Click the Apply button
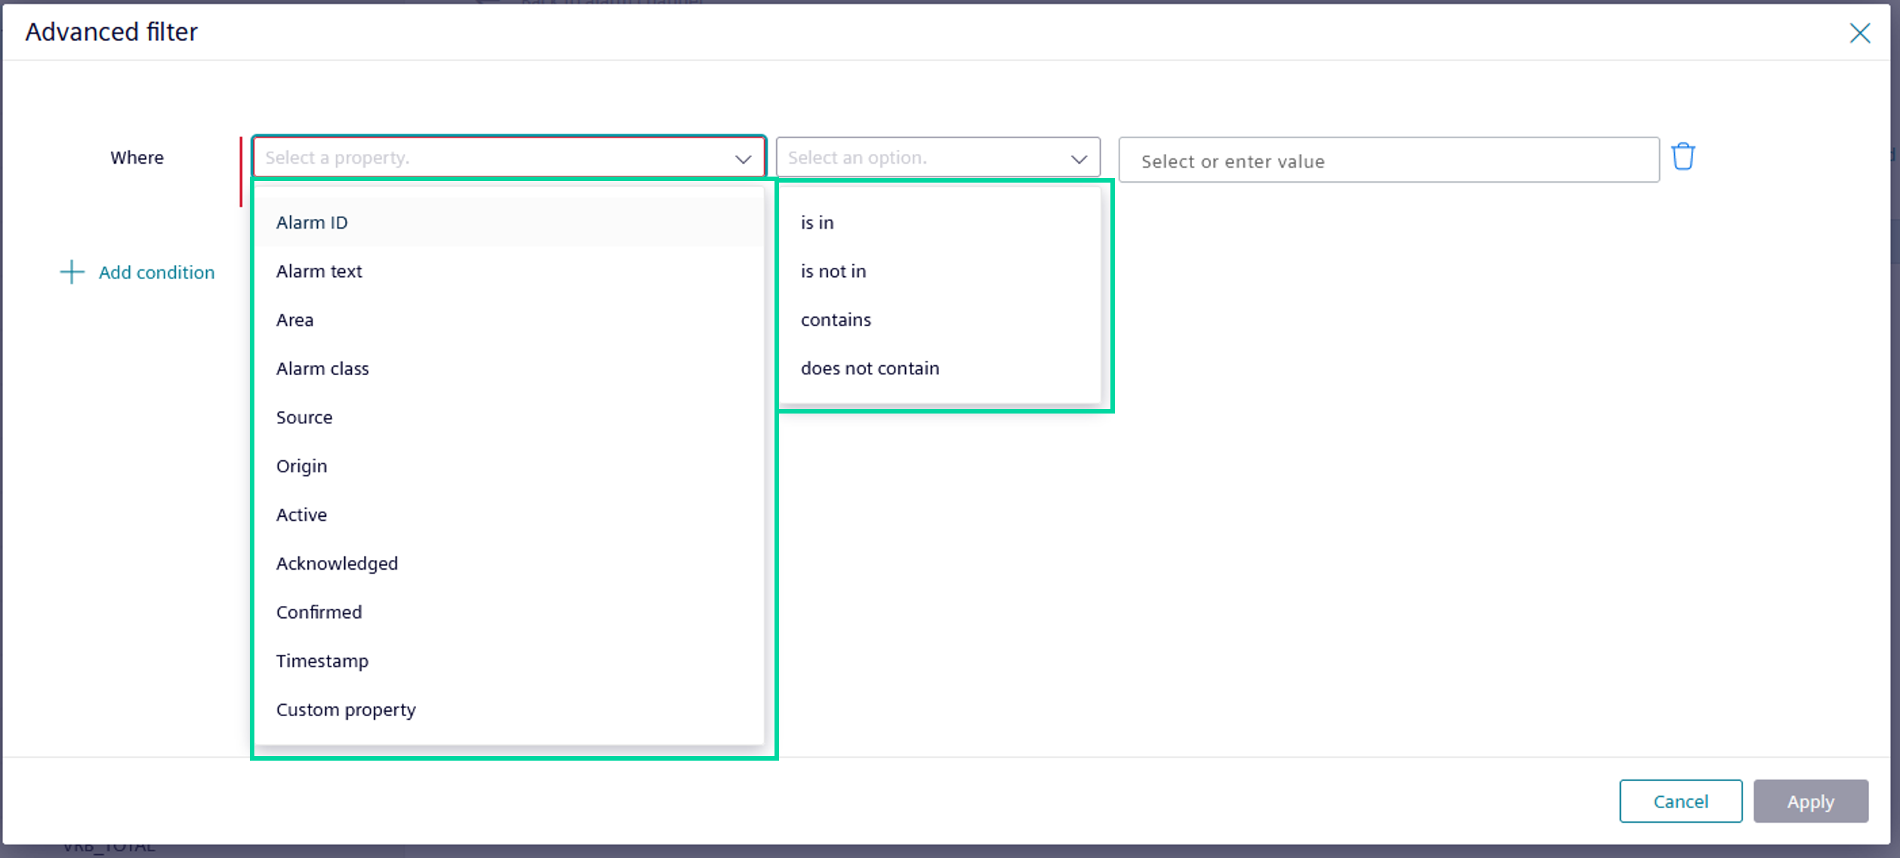 [x=1810, y=801]
